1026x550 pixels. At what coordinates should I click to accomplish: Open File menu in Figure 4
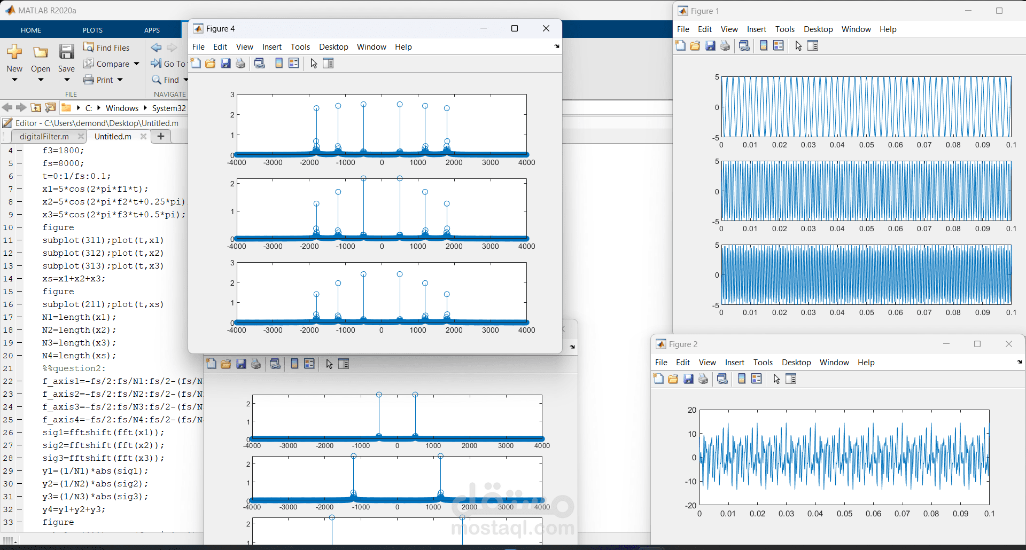click(x=198, y=47)
